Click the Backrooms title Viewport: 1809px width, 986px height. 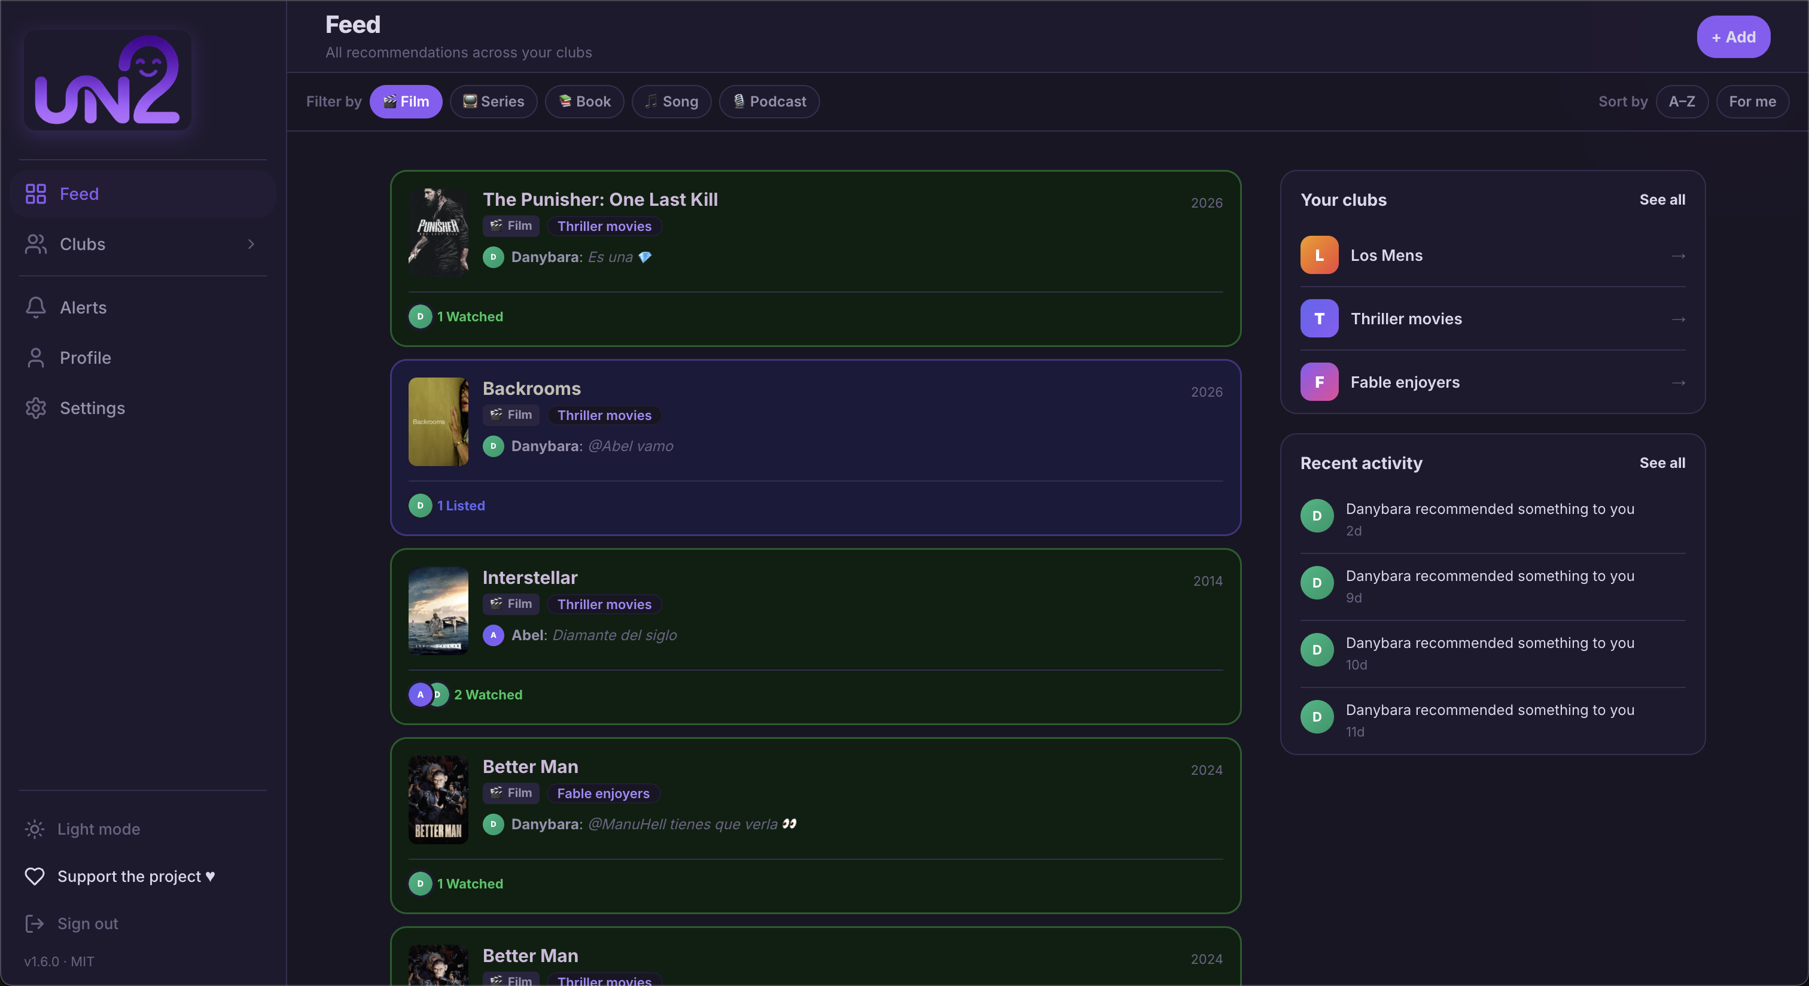[x=532, y=389]
